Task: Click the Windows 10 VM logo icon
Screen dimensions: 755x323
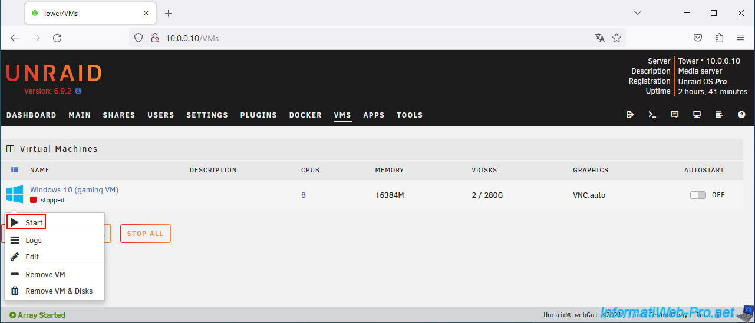Action: click(x=15, y=194)
